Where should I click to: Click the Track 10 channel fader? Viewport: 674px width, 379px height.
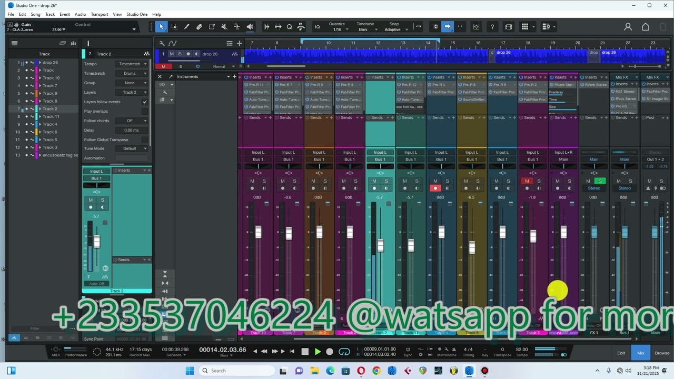(x=258, y=232)
